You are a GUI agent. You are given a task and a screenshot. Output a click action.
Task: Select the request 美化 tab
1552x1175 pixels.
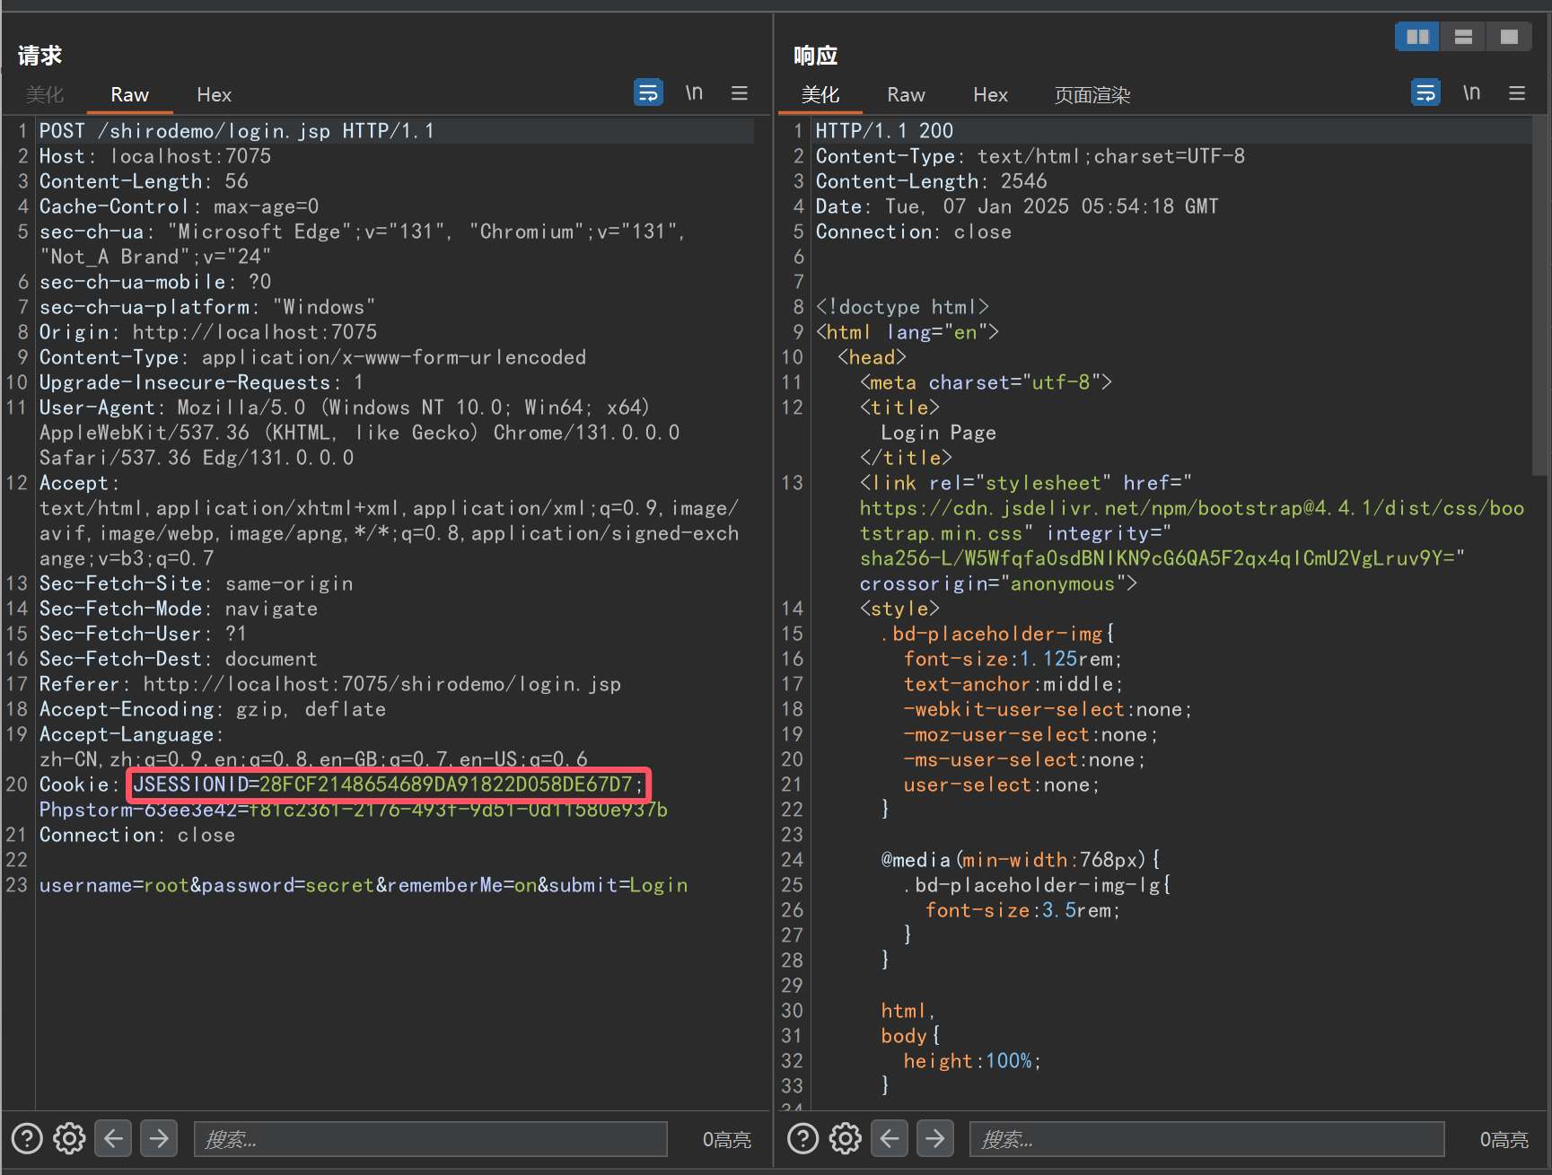coord(44,95)
